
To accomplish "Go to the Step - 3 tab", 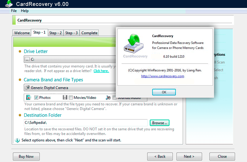I will [x=71, y=33].
